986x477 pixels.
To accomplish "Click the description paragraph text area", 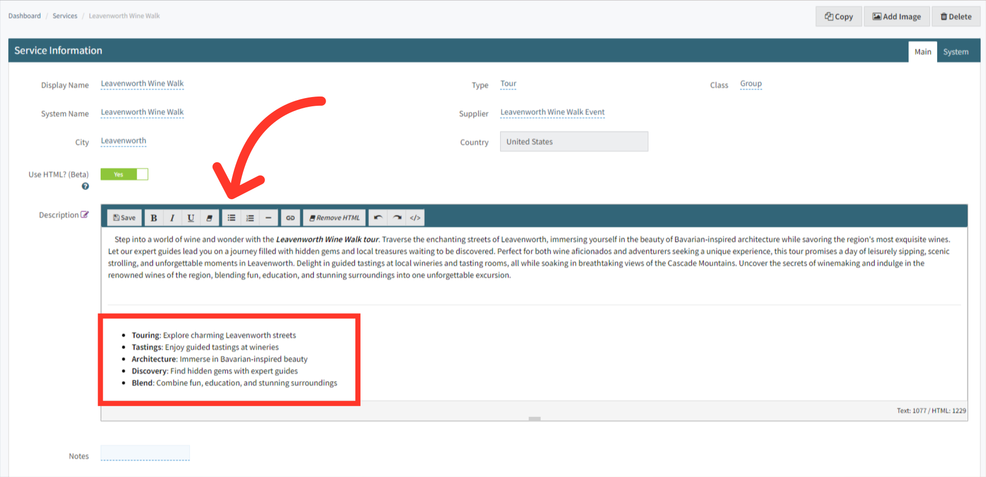I will [529, 257].
